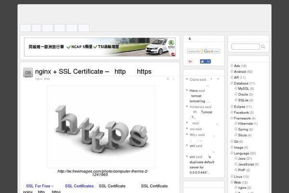Screen dimensions: 289x193
Task: Open the MySQL (6) subcategory
Action: tap(246, 89)
